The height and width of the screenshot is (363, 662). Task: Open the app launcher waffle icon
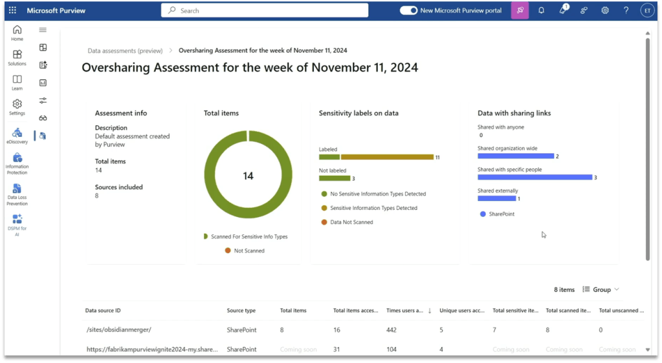(x=12, y=10)
